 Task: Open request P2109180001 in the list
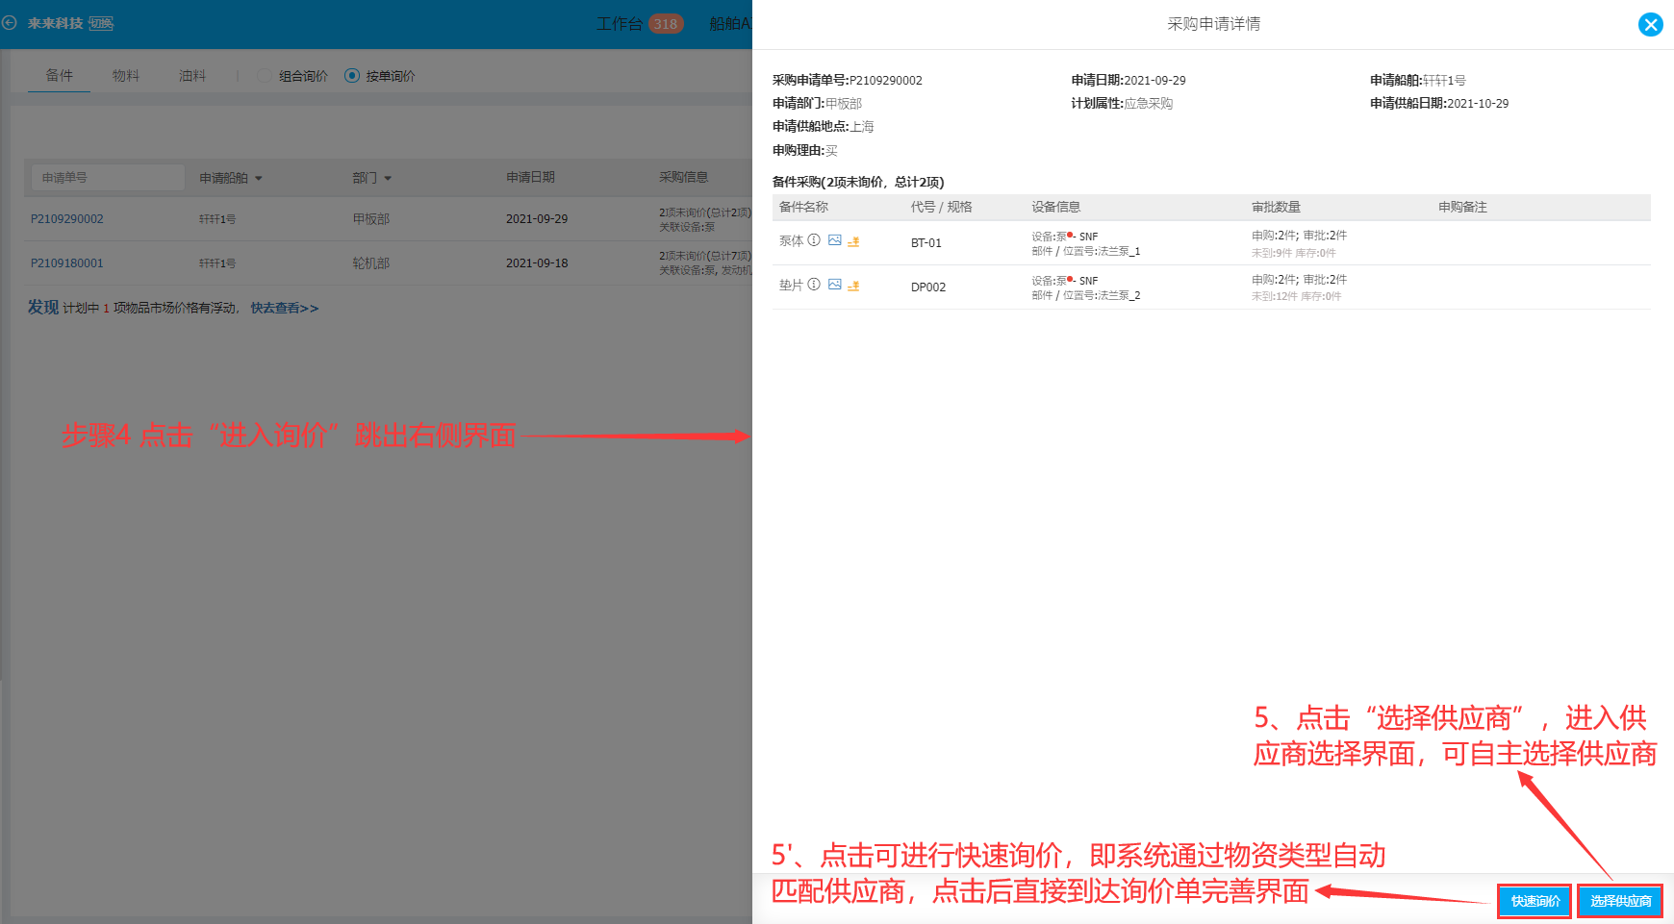(67, 263)
